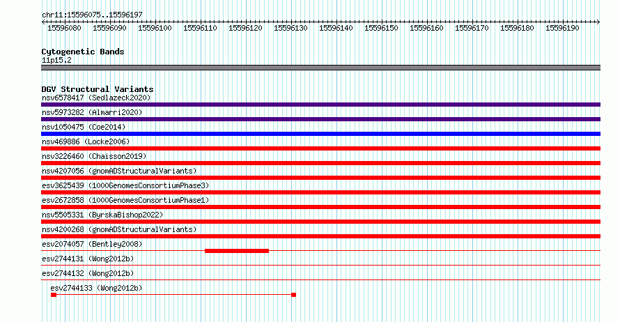The width and height of the screenshot is (620, 322).
Task: Click the Cytogenetic Bands track title
Action: click(x=83, y=52)
